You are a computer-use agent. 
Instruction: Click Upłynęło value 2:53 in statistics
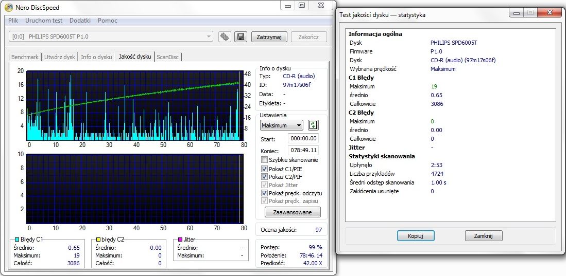[436, 165]
